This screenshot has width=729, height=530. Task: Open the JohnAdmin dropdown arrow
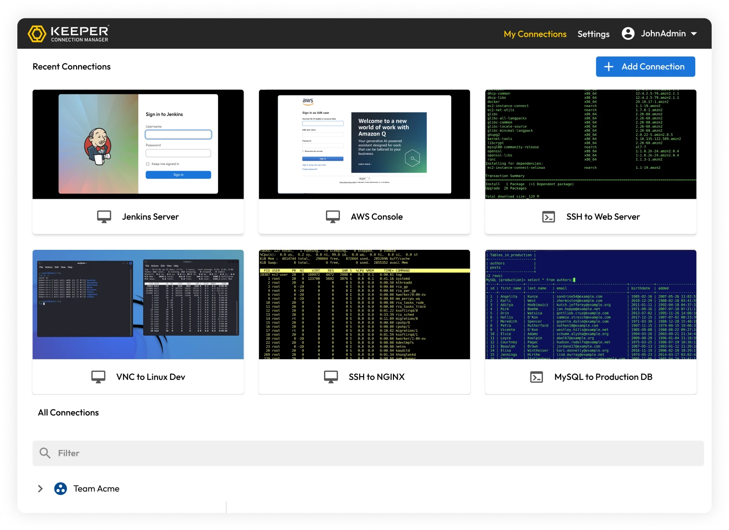click(694, 34)
